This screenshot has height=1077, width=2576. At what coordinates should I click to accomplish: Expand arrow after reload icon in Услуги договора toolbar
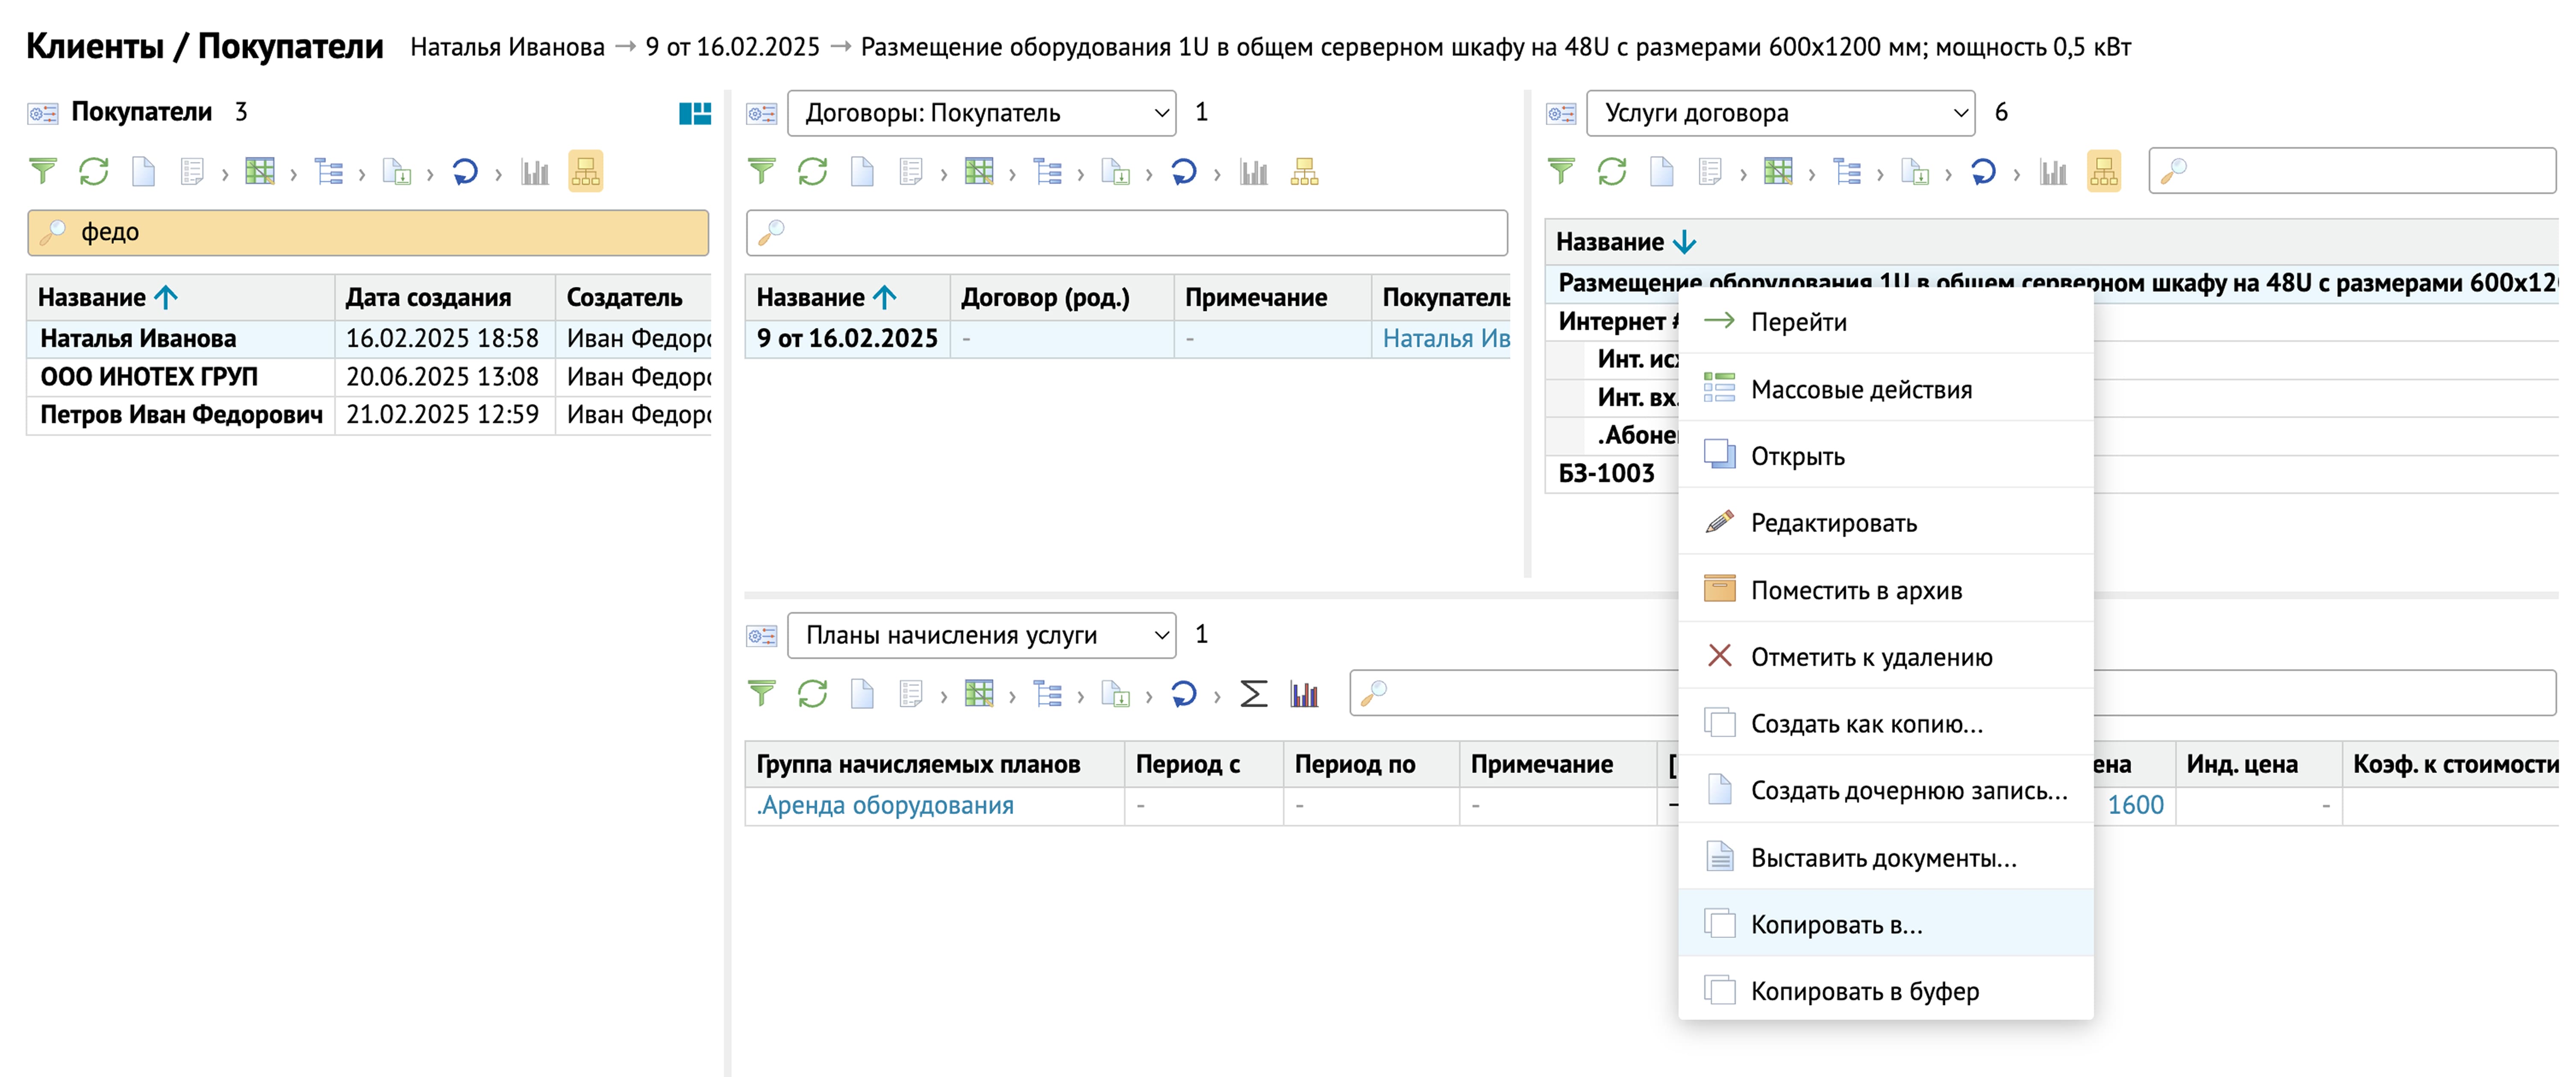point(2016,174)
